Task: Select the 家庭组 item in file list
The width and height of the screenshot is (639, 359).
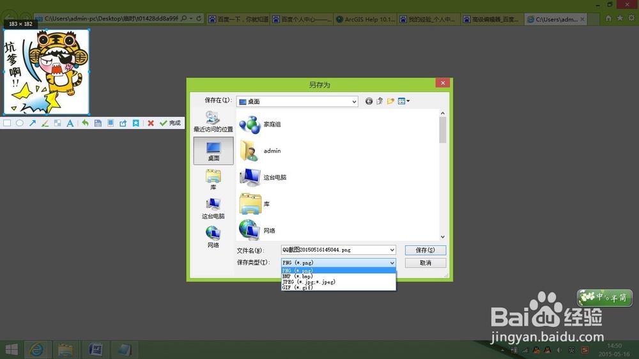Action: tap(260, 125)
